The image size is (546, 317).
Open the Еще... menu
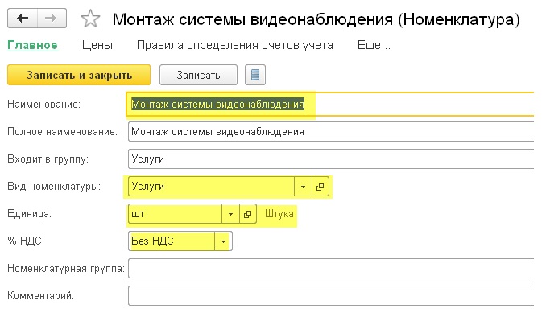(x=374, y=45)
